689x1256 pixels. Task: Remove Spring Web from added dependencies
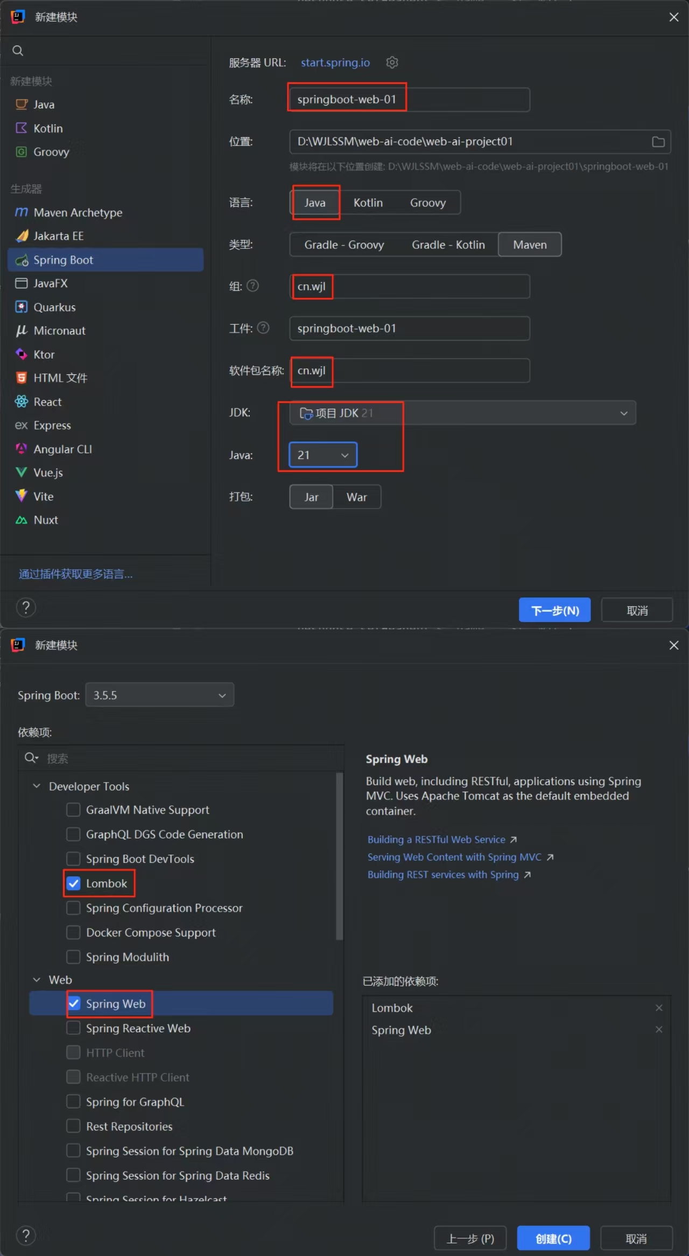tap(659, 1029)
